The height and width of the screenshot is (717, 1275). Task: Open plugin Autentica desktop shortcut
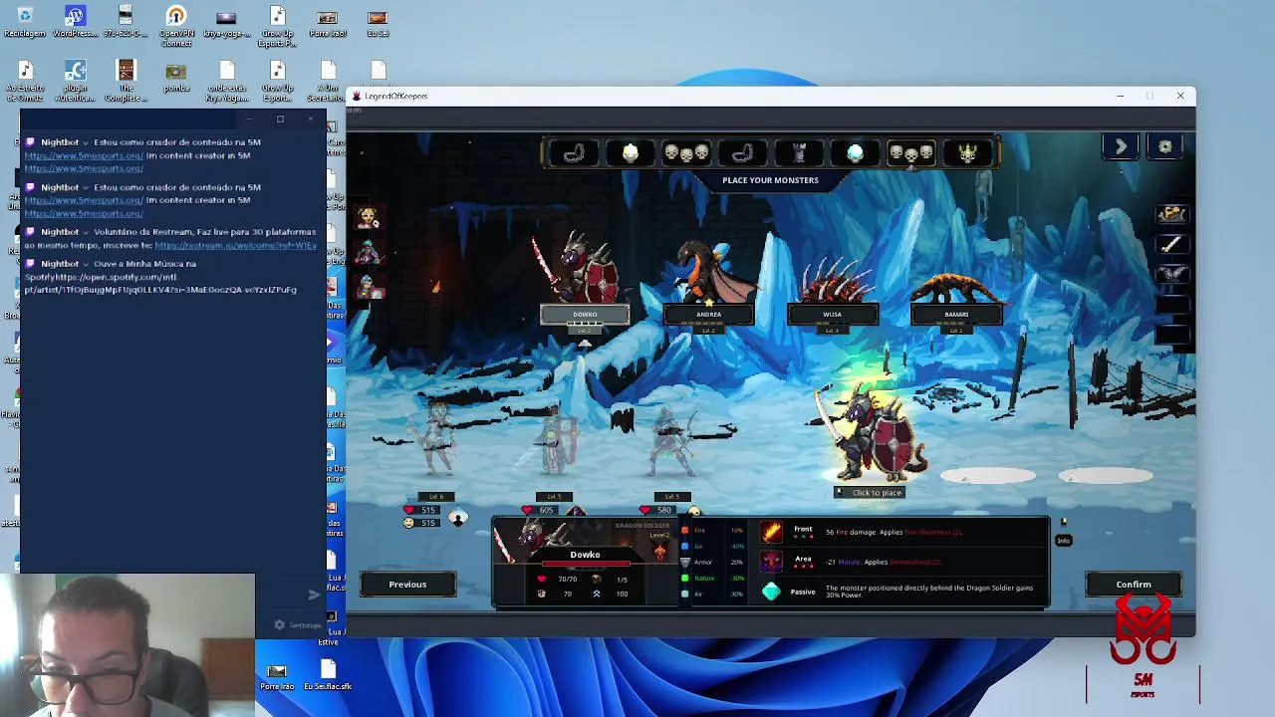tap(76, 81)
